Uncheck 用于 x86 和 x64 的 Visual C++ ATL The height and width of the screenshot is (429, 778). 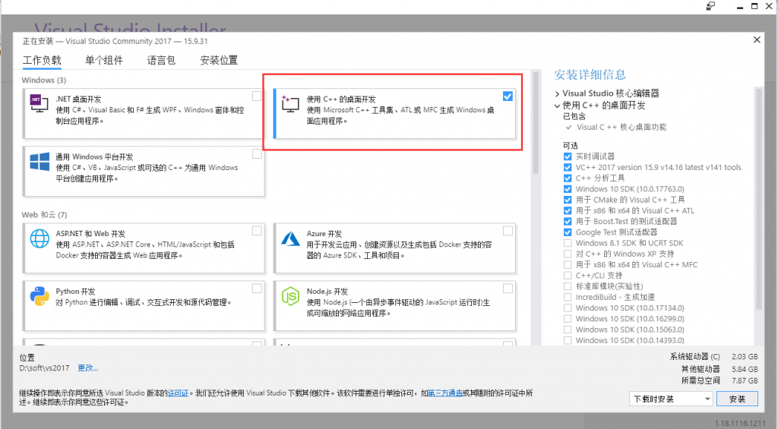[x=568, y=211]
